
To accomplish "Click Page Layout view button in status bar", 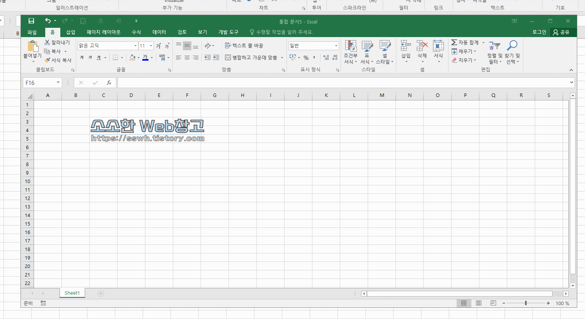I will [x=479, y=303].
